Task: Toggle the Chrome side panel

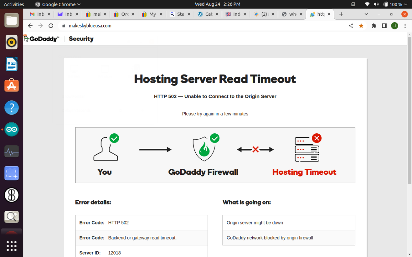Action: point(384,26)
